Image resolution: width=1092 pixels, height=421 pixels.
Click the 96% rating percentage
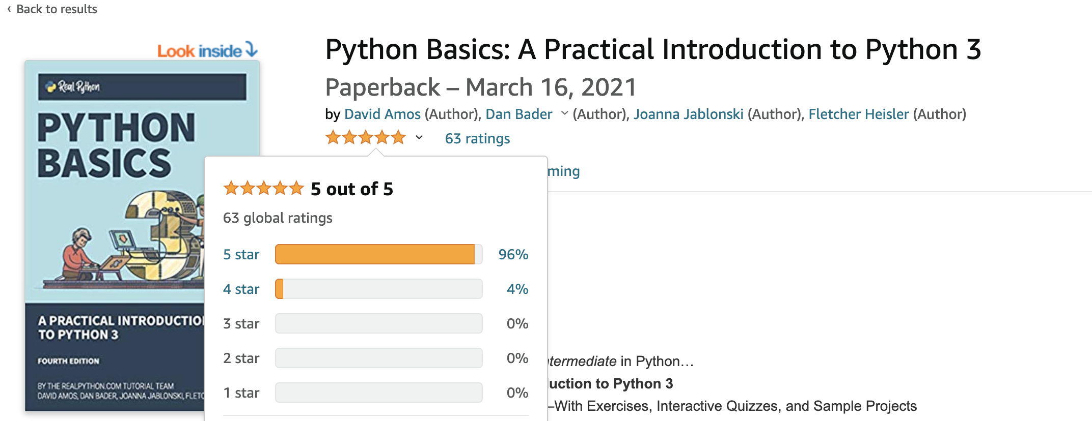click(514, 254)
